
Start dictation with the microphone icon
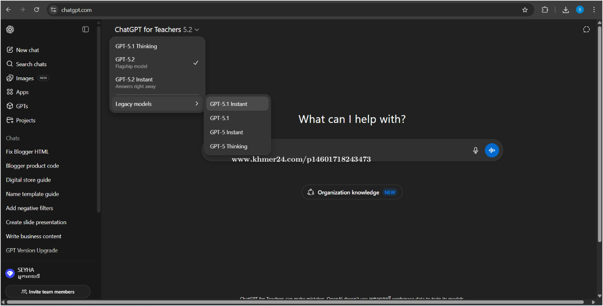click(476, 150)
